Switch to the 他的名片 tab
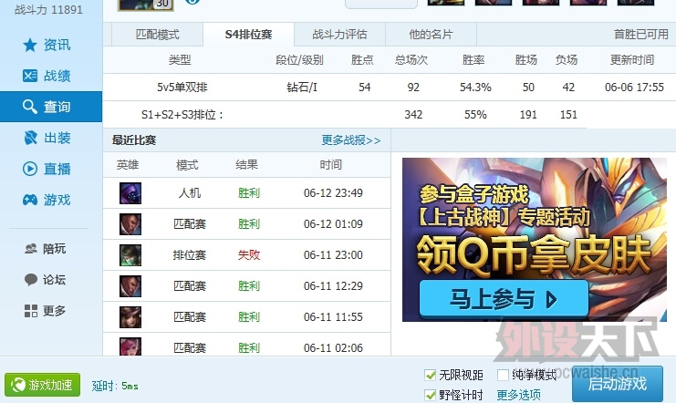The image size is (676, 403). click(x=432, y=35)
